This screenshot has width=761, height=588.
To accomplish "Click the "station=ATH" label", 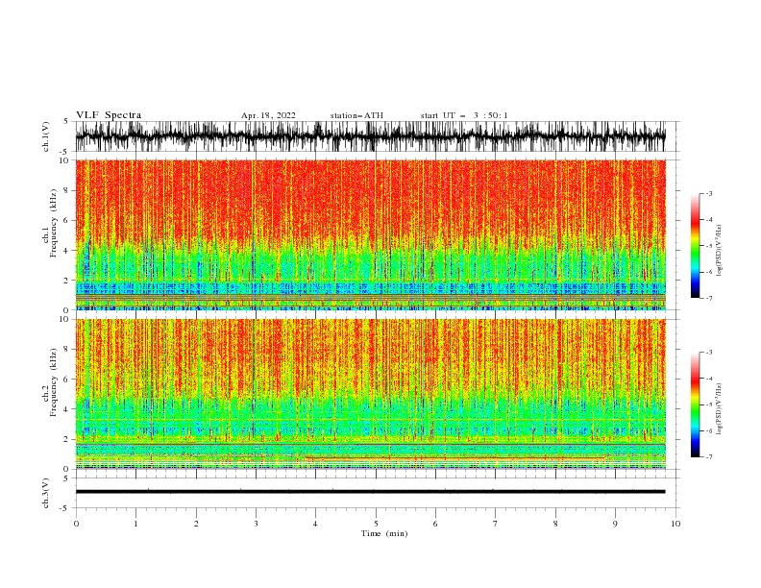I will 356,115.
